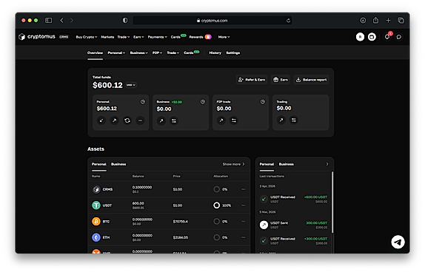The width and height of the screenshot is (425, 272).
Task: Open the Personal balance chart icon
Action: pyautogui.click(x=143, y=102)
